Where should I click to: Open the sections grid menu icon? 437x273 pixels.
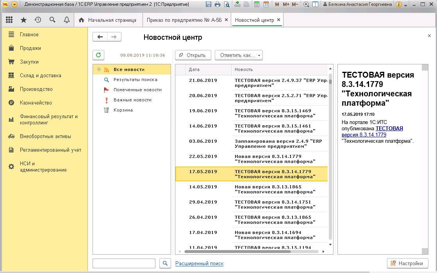click(x=9, y=20)
